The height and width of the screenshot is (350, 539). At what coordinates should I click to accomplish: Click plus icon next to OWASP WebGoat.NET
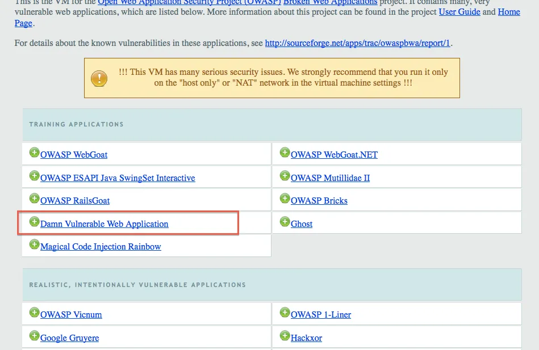(285, 153)
